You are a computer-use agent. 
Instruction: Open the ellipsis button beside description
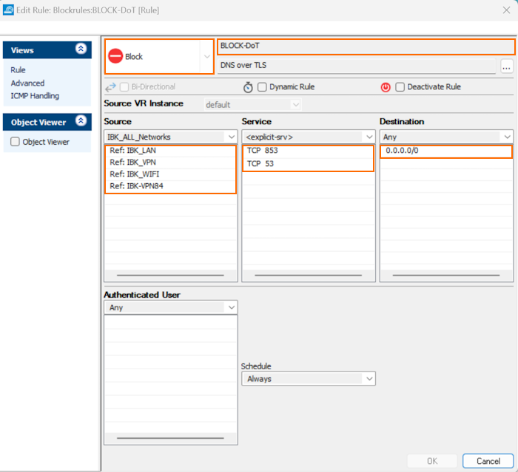point(506,66)
